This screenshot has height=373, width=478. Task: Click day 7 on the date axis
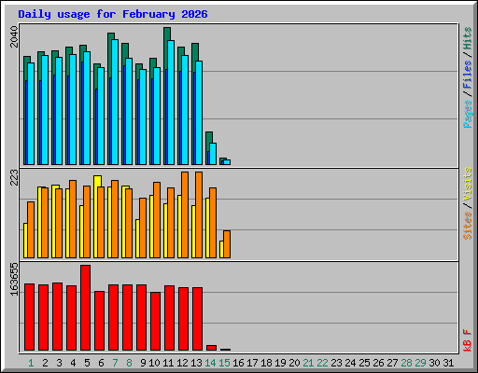point(115,363)
